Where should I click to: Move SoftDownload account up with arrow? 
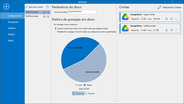point(176,30)
